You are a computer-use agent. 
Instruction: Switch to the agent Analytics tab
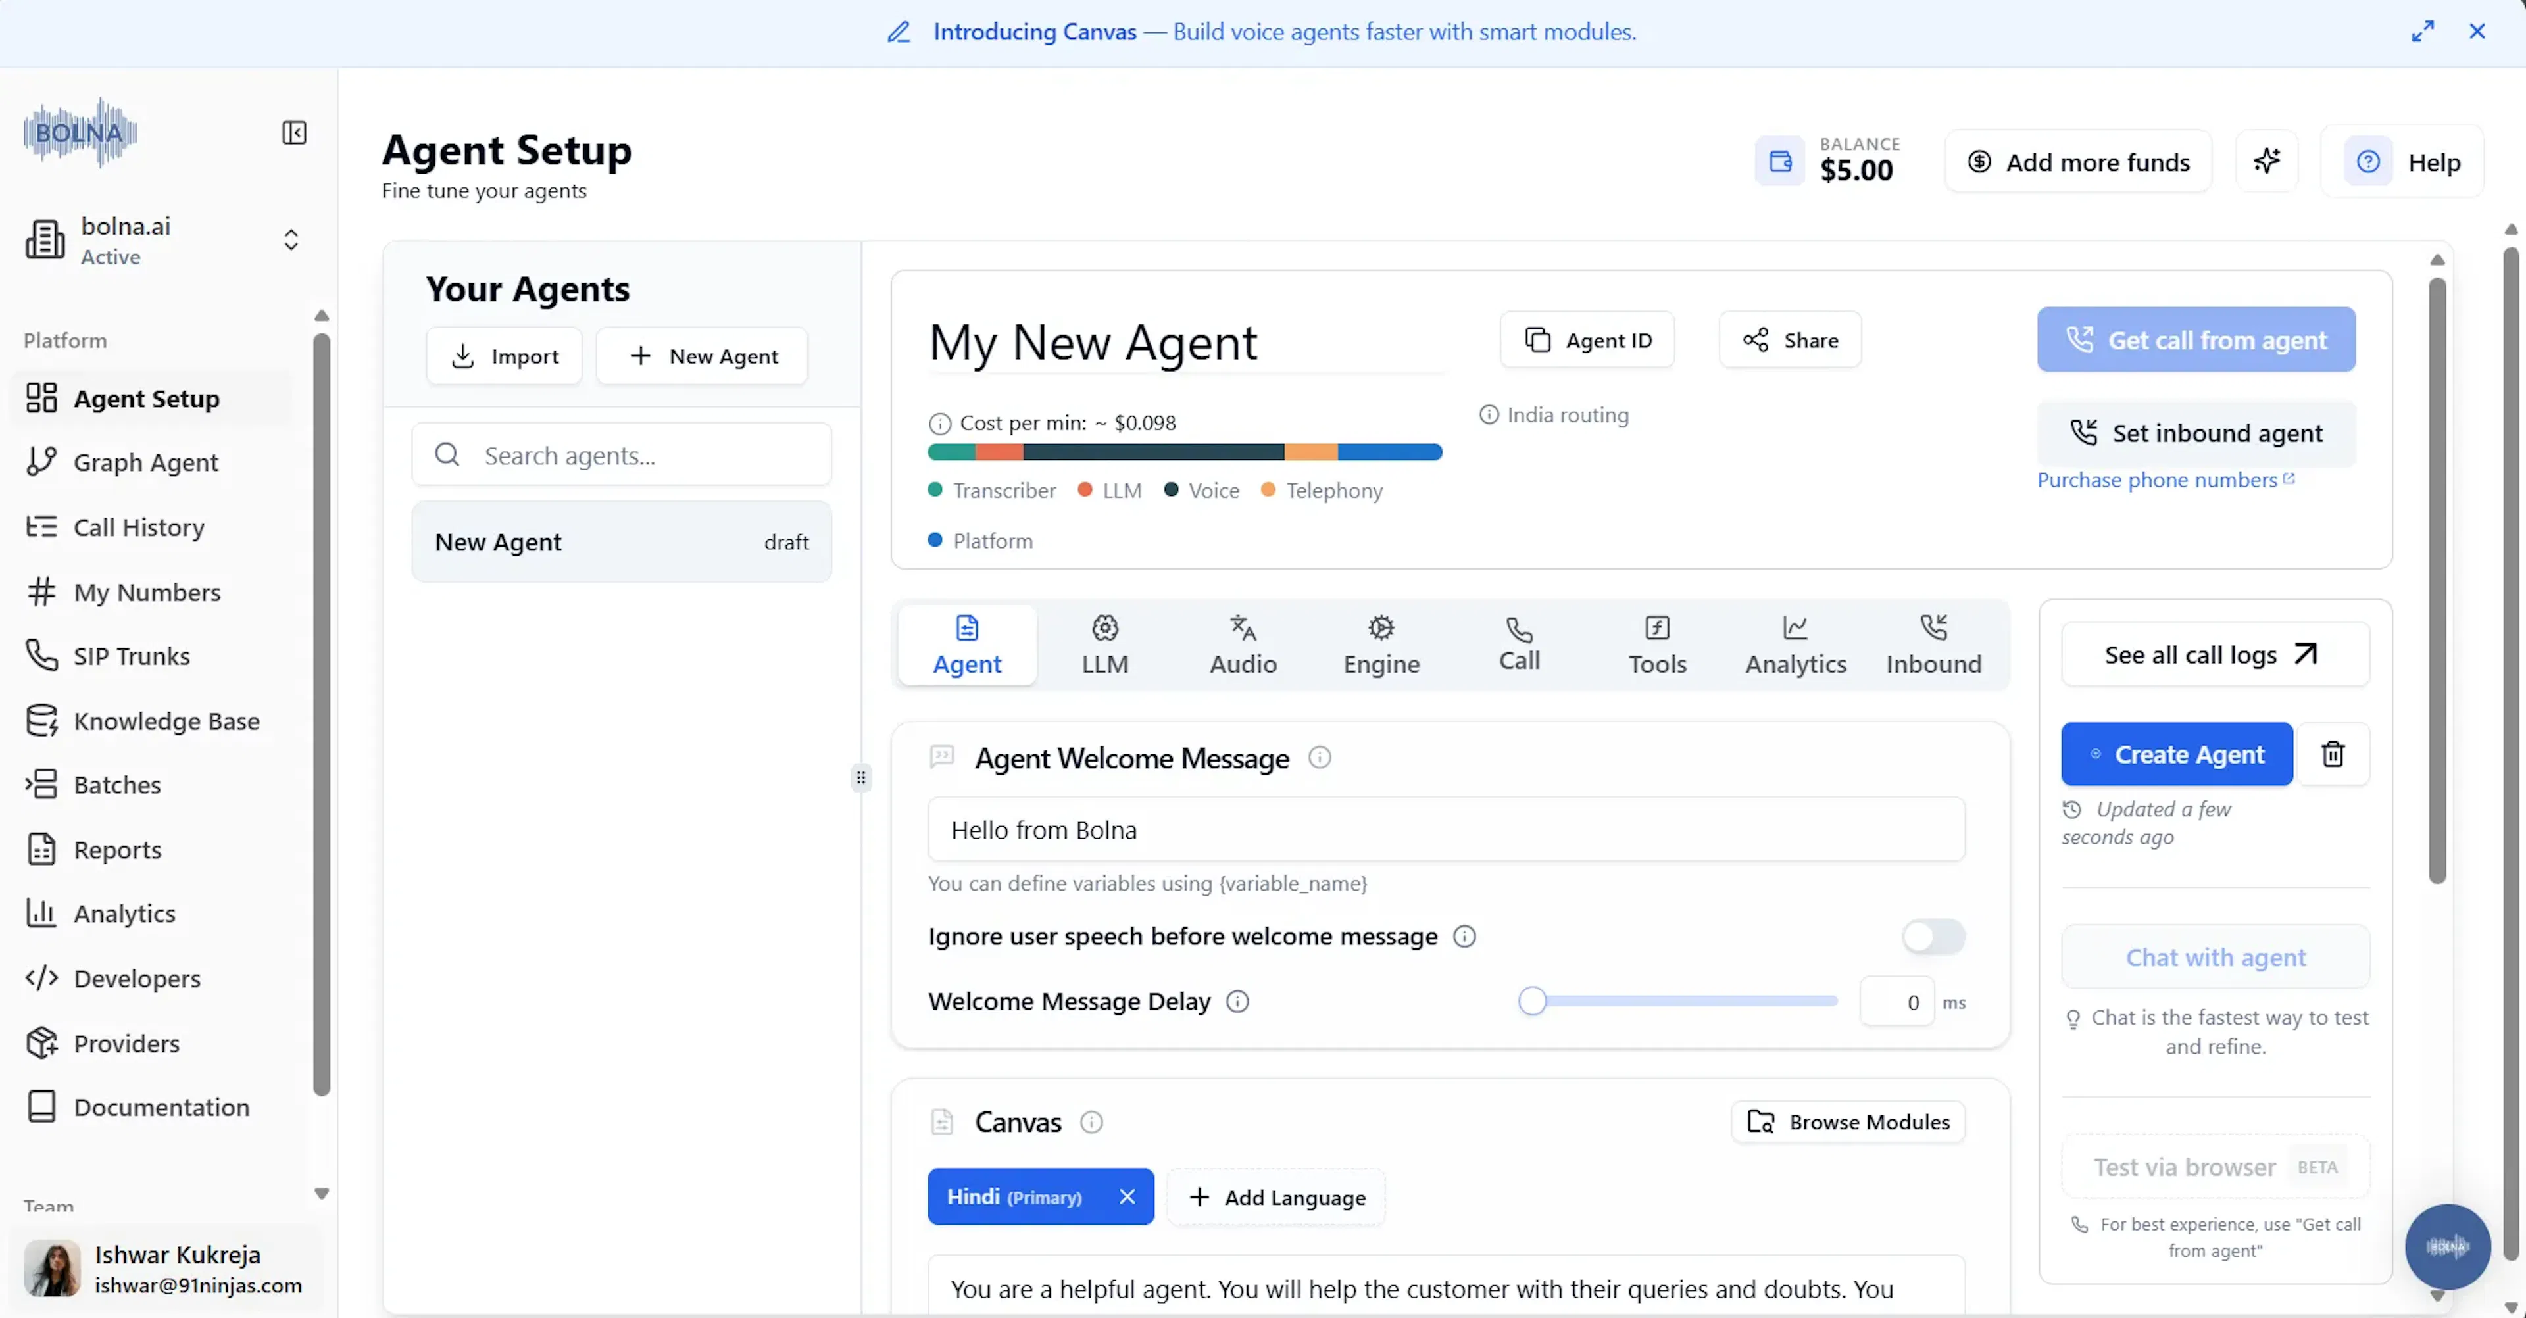point(1795,645)
